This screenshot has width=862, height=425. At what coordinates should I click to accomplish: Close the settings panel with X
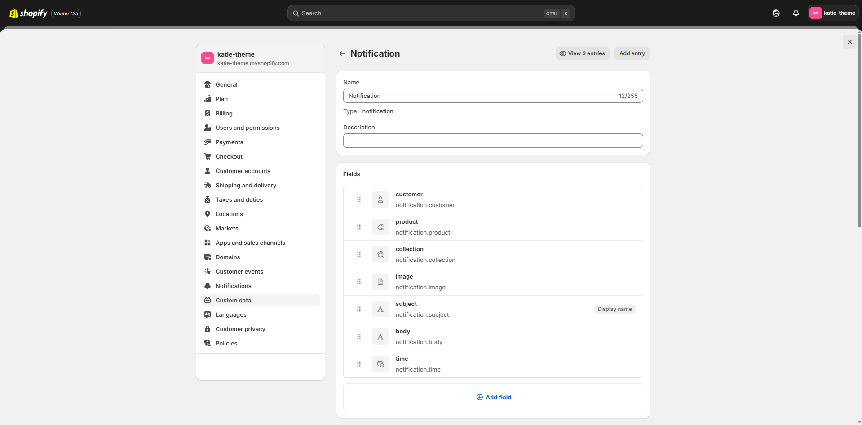849,42
